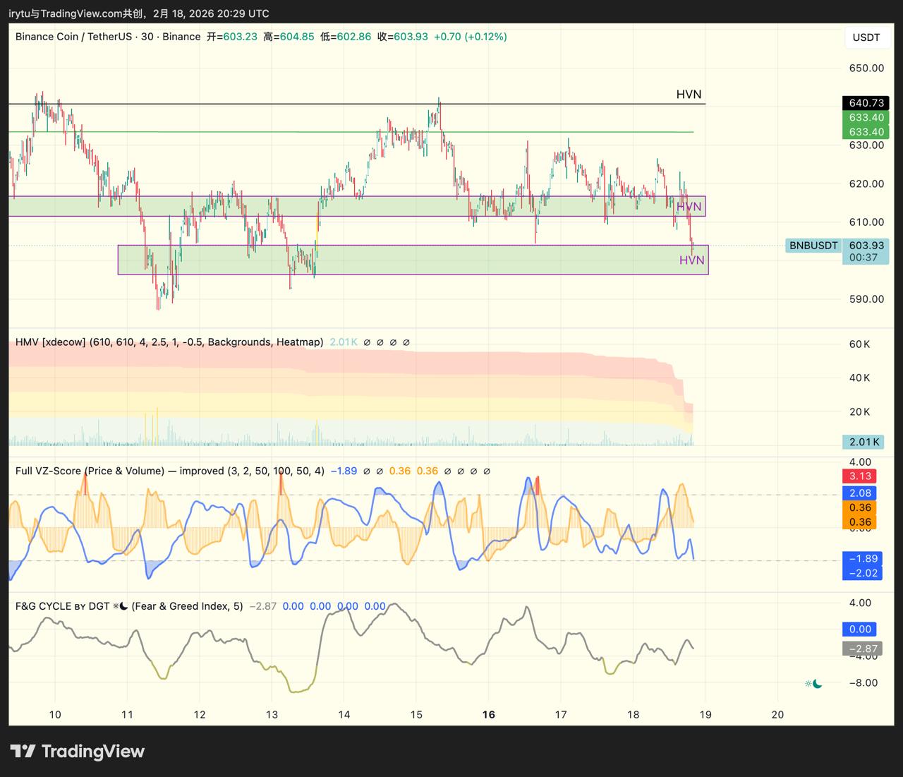The image size is (903, 777).
Task: Click the 2.01K volume label on HMV axis
Action: click(864, 442)
